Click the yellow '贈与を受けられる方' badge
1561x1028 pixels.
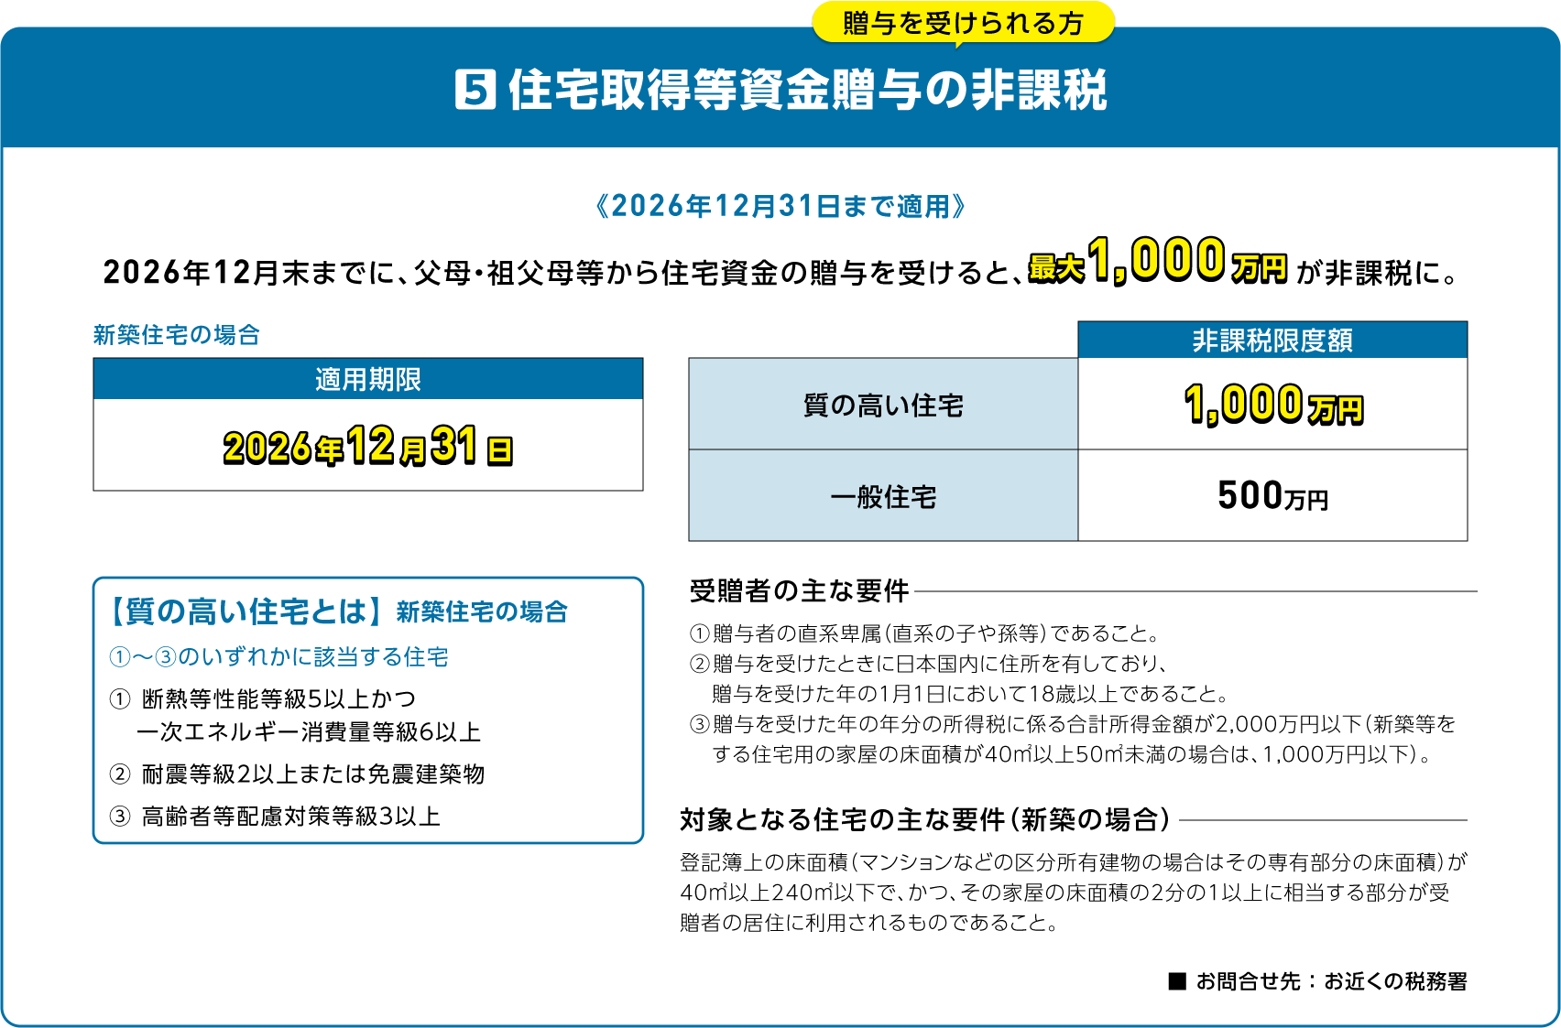click(x=963, y=23)
